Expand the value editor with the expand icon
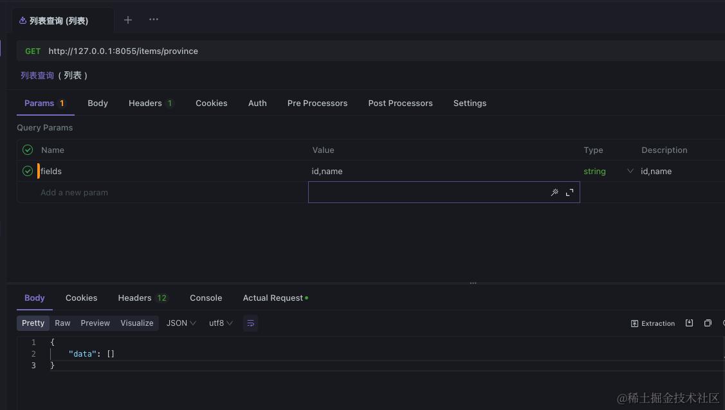This screenshot has width=725, height=410. coord(569,192)
